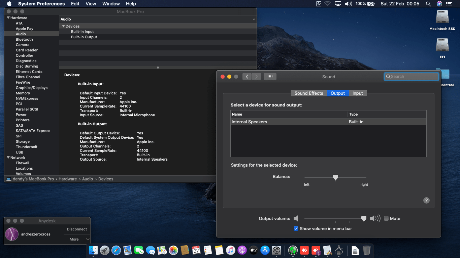Click the green gear app in dock
This screenshot has width=460, height=258.
[293, 250]
